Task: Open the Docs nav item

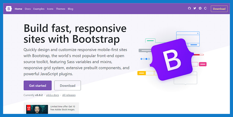Action: click(x=28, y=9)
